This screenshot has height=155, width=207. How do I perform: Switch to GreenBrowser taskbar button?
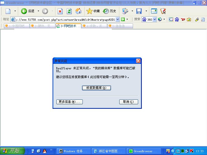click(x=144, y=151)
